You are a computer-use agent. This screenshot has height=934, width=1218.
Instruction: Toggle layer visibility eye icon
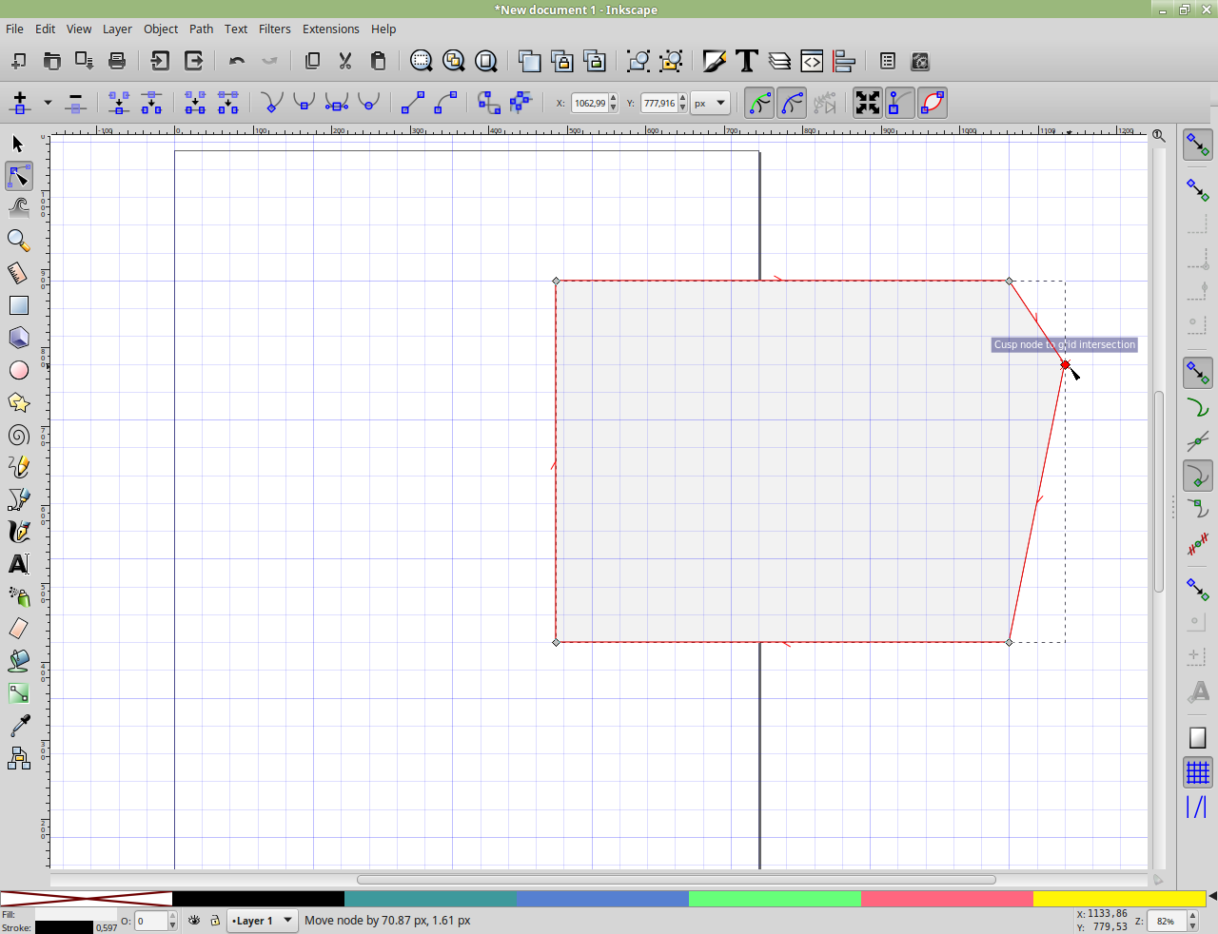[194, 921]
